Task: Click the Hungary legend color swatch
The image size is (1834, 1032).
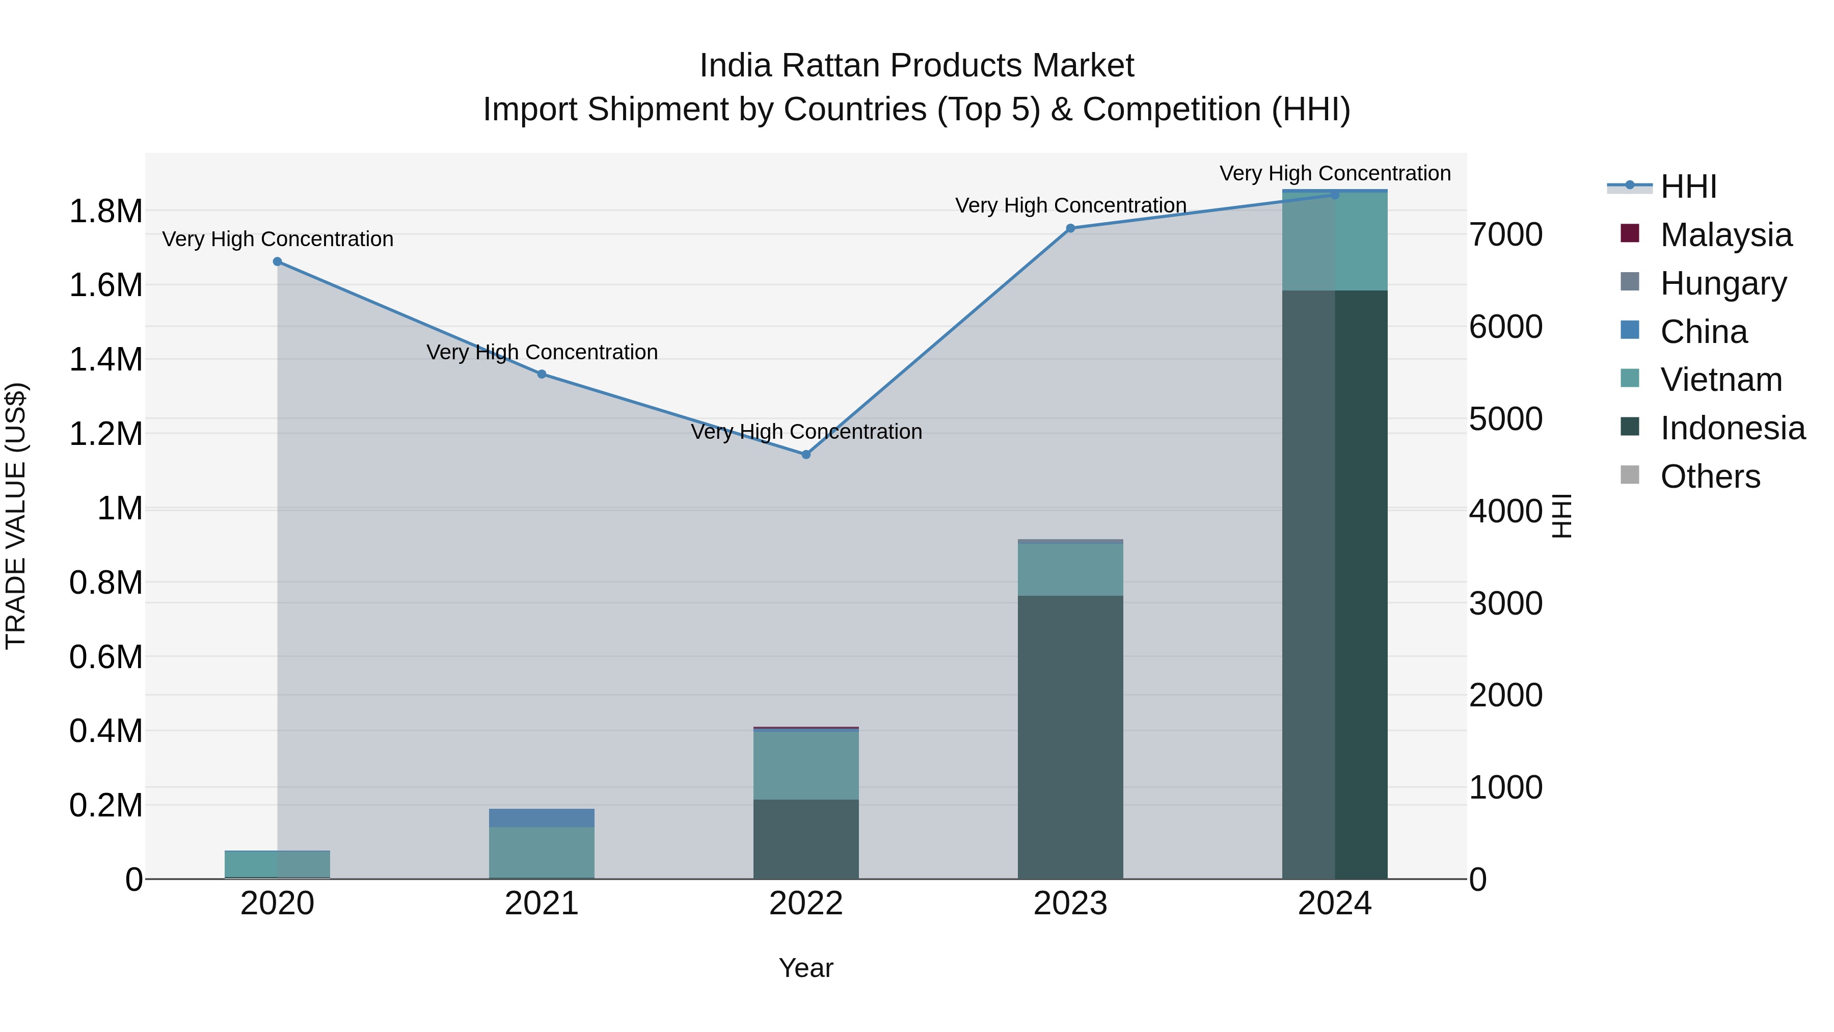Action: click(x=1630, y=282)
